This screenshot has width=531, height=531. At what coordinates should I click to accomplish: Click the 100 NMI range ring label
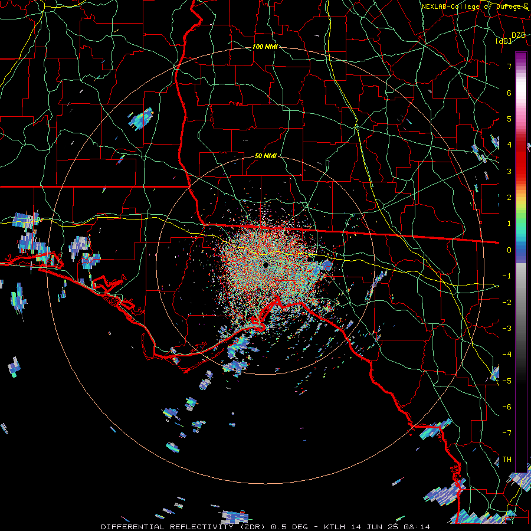[265, 47]
